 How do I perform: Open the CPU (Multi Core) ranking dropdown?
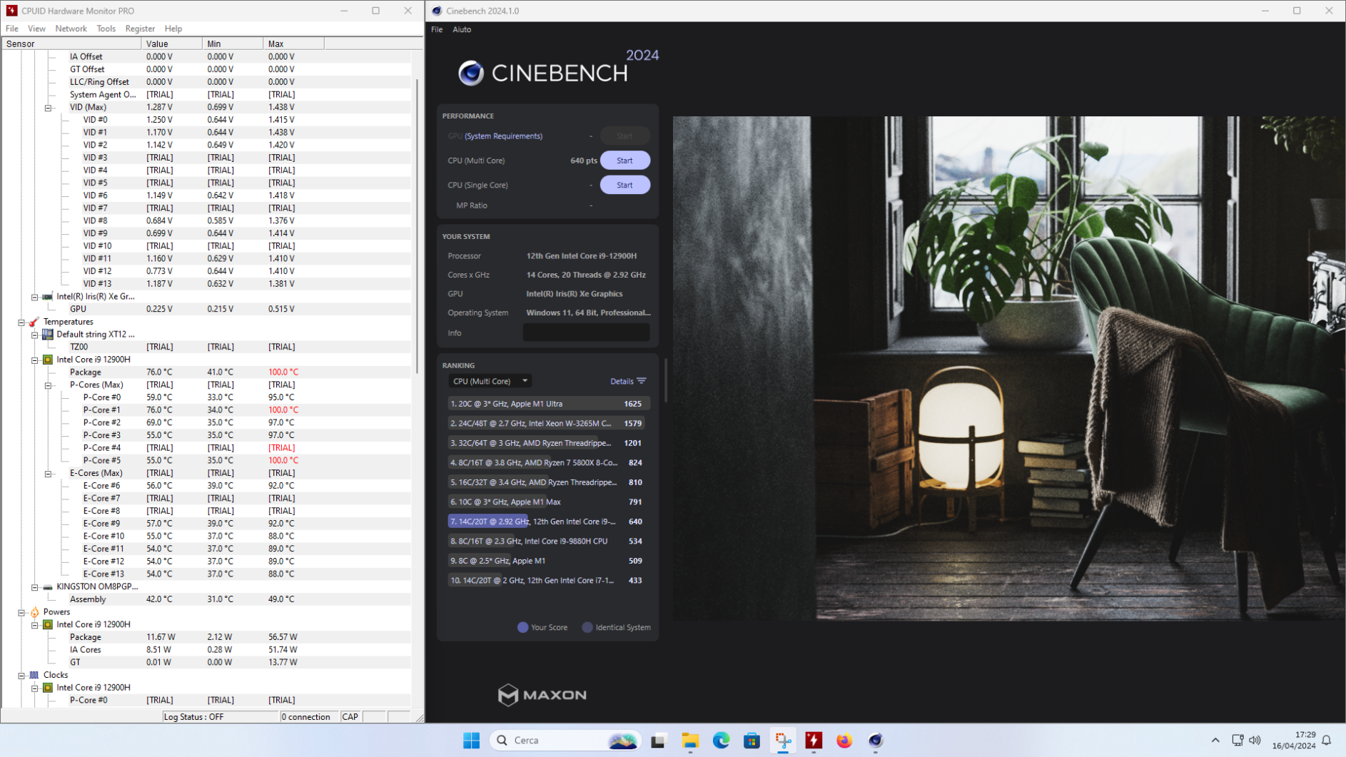pyautogui.click(x=490, y=381)
